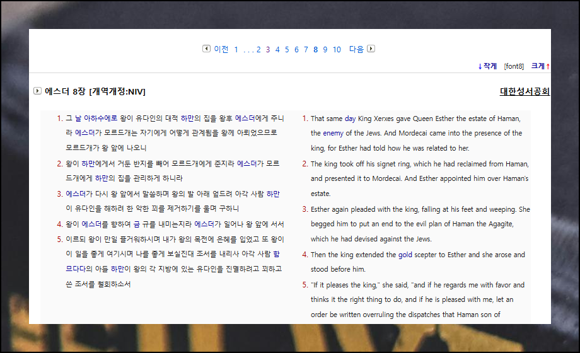The image size is (580, 353).
Task: Click the previous page arrow icon
Action: click(206, 49)
